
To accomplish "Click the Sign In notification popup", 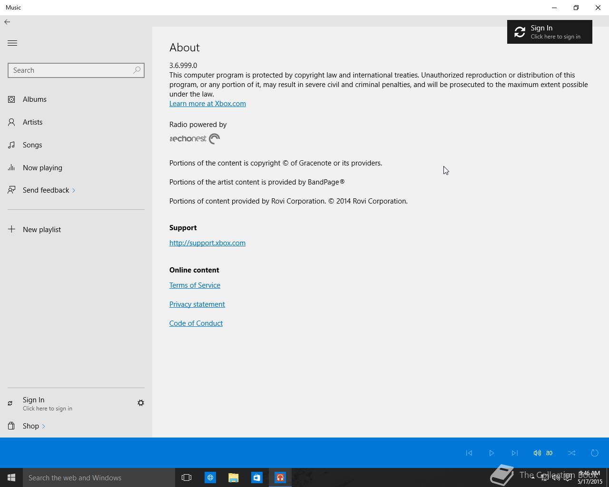I will (x=550, y=32).
